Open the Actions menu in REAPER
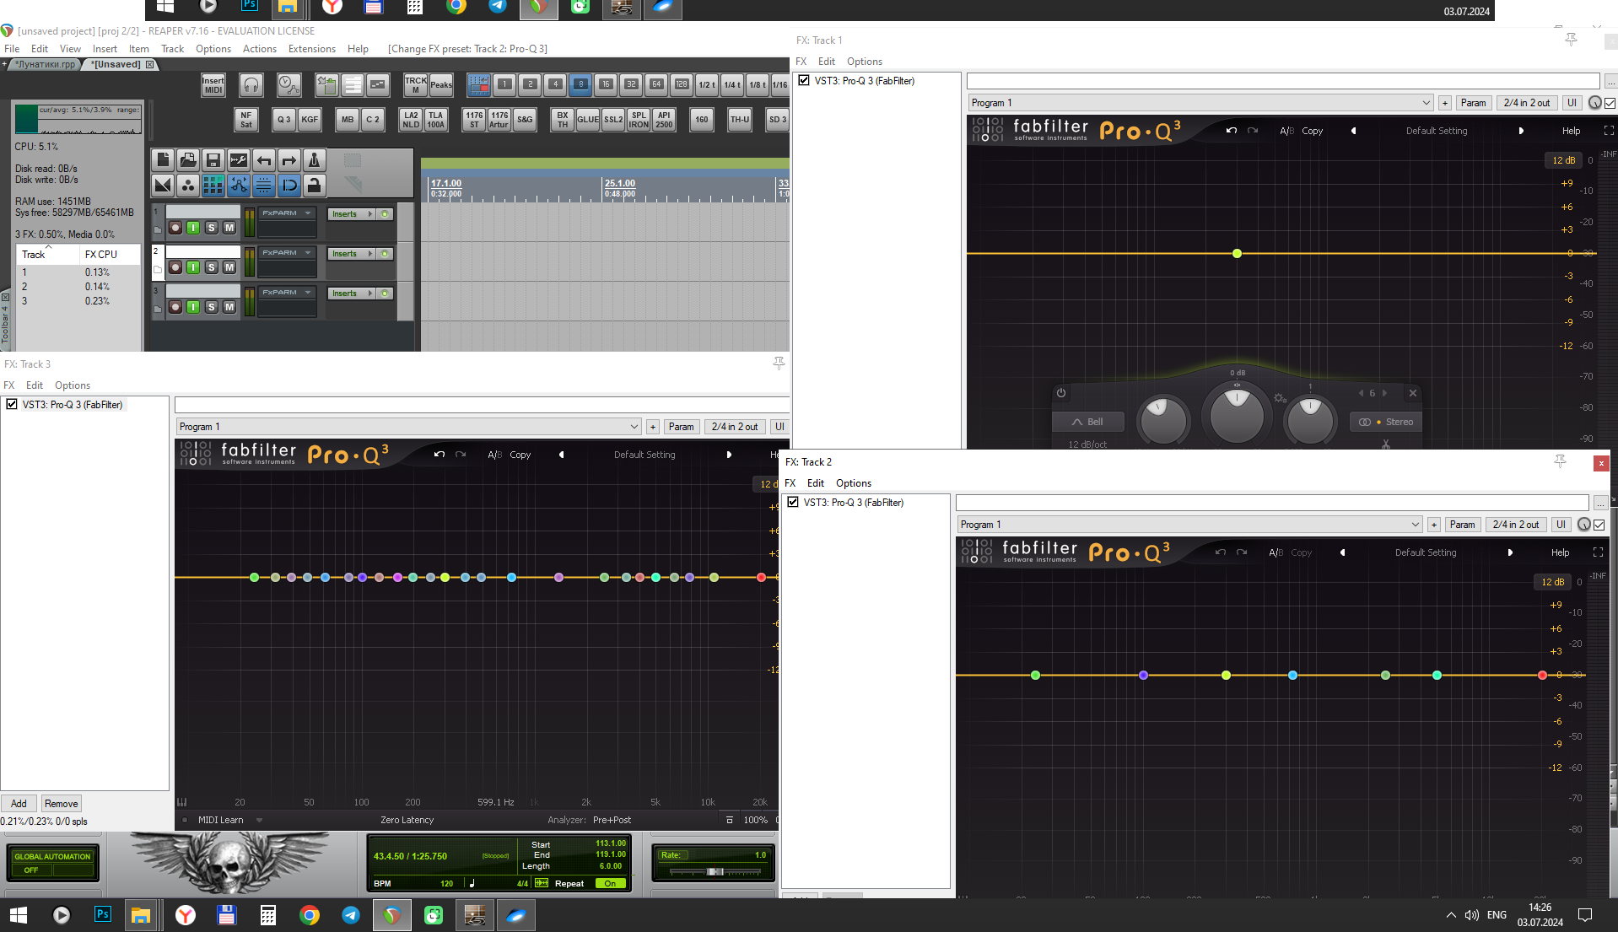This screenshot has height=932, width=1618. [x=260, y=49]
